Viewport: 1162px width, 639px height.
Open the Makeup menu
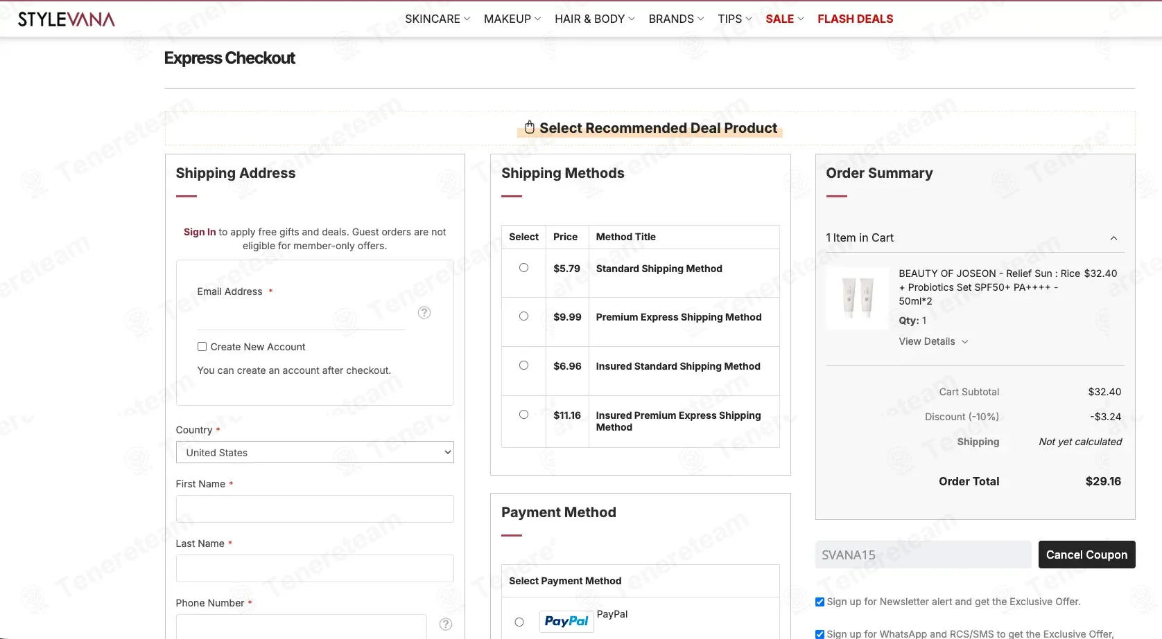[x=512, y=19]
